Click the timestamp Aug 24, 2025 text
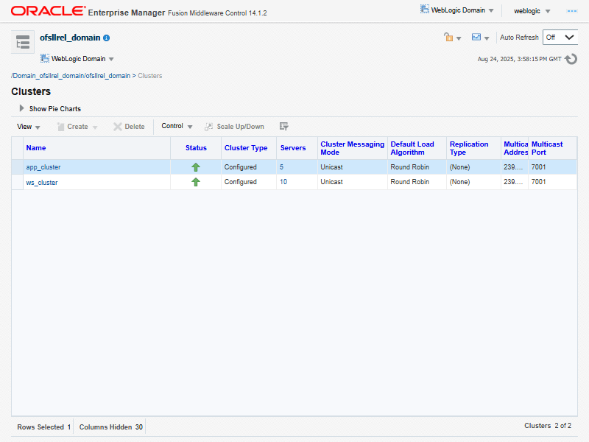589x442 pixels. pos(520,59)
